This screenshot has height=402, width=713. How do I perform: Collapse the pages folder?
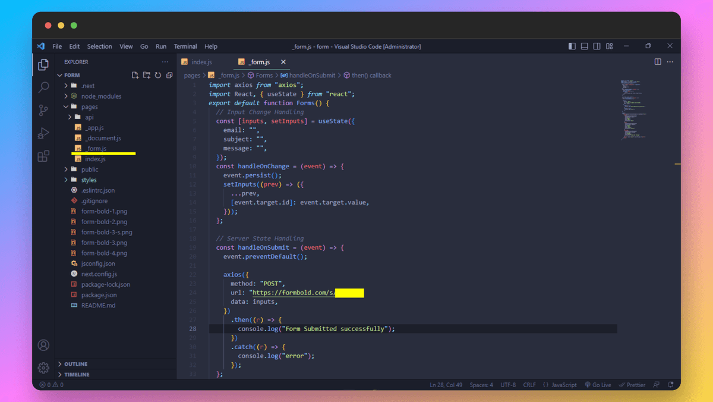pyautogui.click(x=89, y=107)
